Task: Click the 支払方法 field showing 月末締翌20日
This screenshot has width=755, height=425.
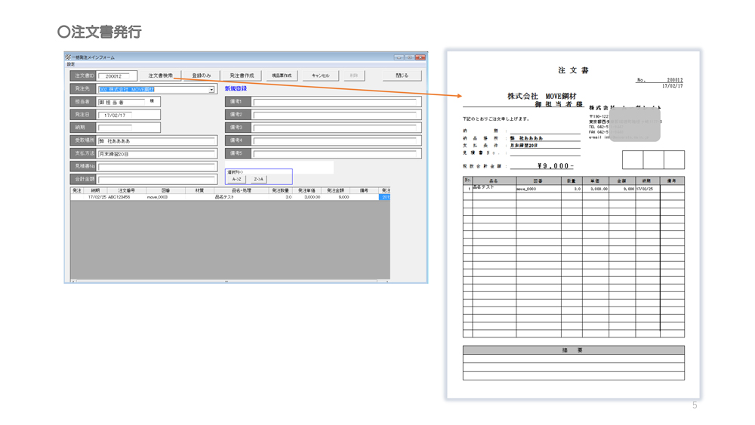Action: point(157,154)
